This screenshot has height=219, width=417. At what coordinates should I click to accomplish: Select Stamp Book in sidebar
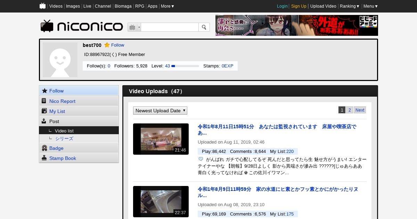coord(79,158)
